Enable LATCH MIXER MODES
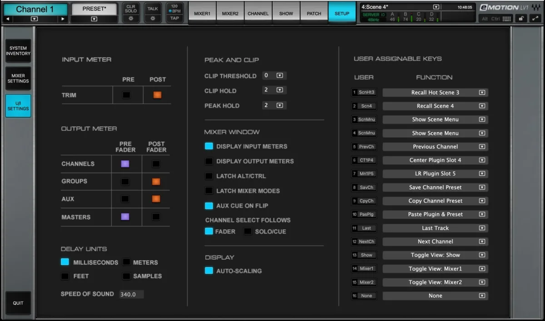 209,191
